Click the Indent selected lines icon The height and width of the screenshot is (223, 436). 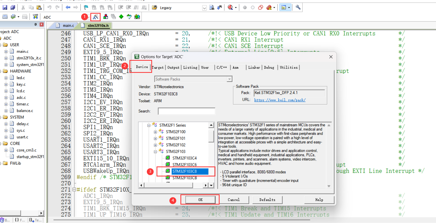121,7
